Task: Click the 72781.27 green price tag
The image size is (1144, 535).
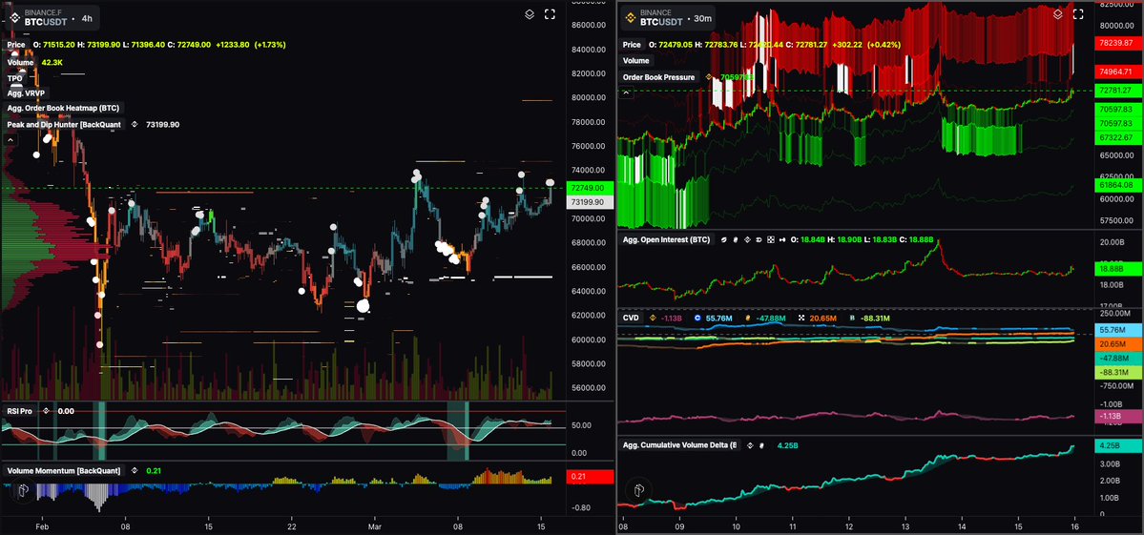Action: (1117, 91)
